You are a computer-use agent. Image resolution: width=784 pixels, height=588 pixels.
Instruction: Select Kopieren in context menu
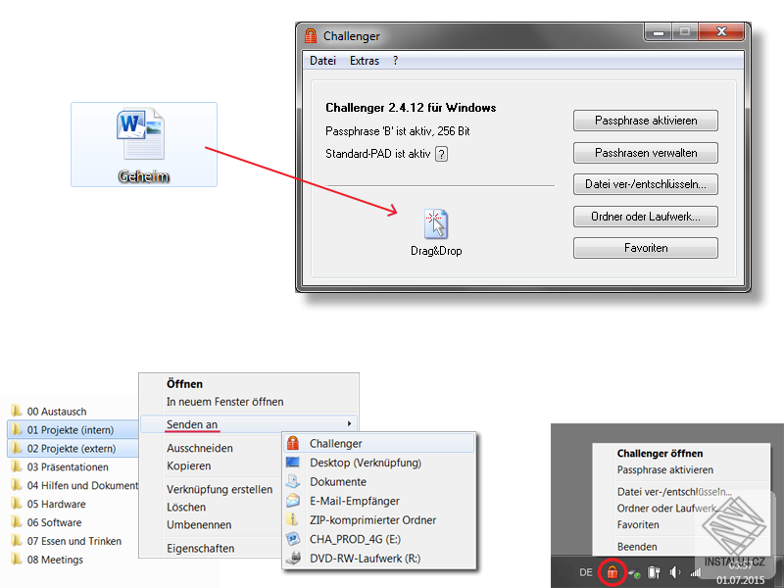coord(188,465)
